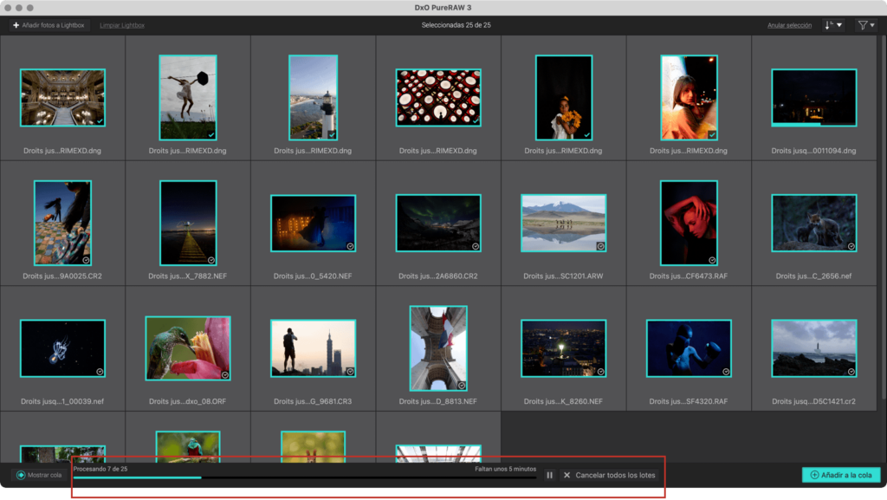Select the red circles pattern thumbnail
This screenshot has height=500, width=887.
coord(438,98)
